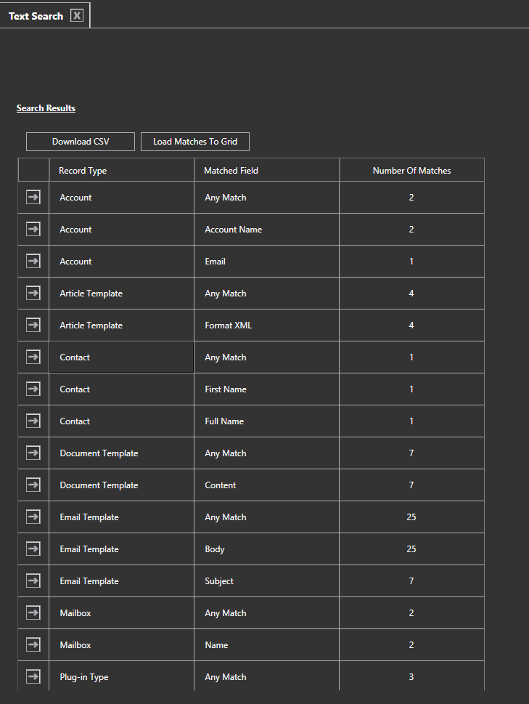Open arrow icon for Account Name row
Screen dimensions: 529x704
[33, 229]
